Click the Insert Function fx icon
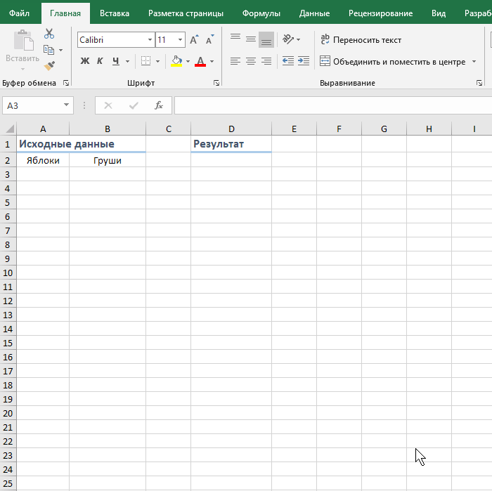Viewport: 492px width, 491px height. (x=159, y=105)
